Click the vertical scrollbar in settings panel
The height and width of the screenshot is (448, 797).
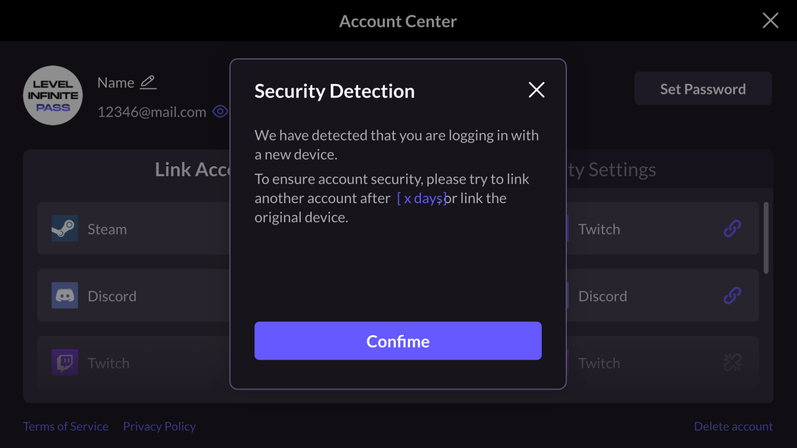766,238
